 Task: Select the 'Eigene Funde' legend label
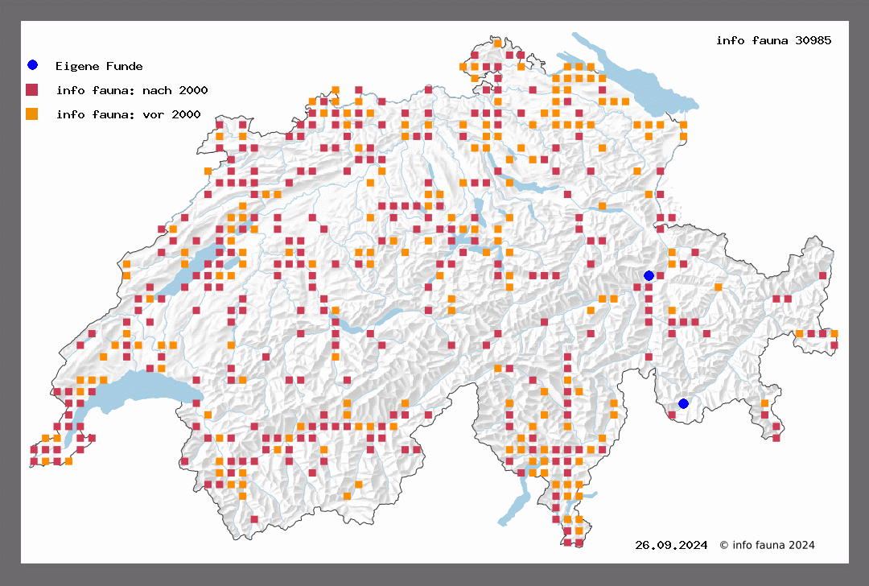(99, 66)
